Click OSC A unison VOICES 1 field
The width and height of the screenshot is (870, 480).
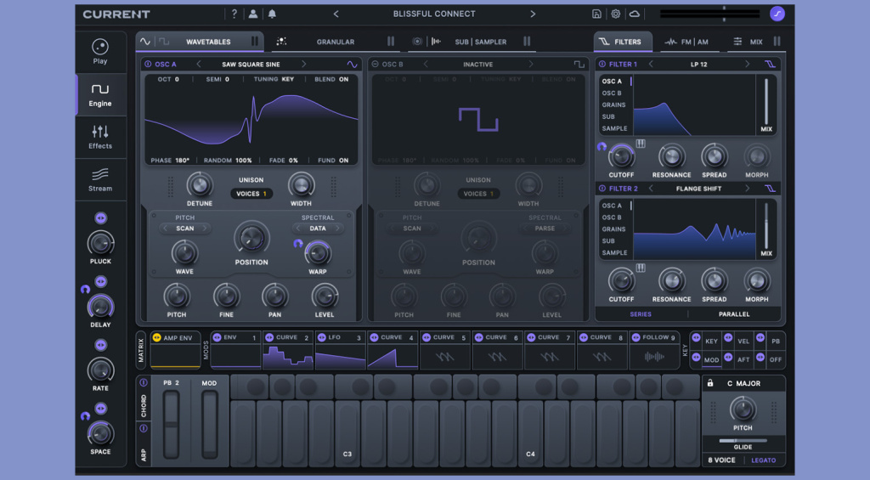251,194
